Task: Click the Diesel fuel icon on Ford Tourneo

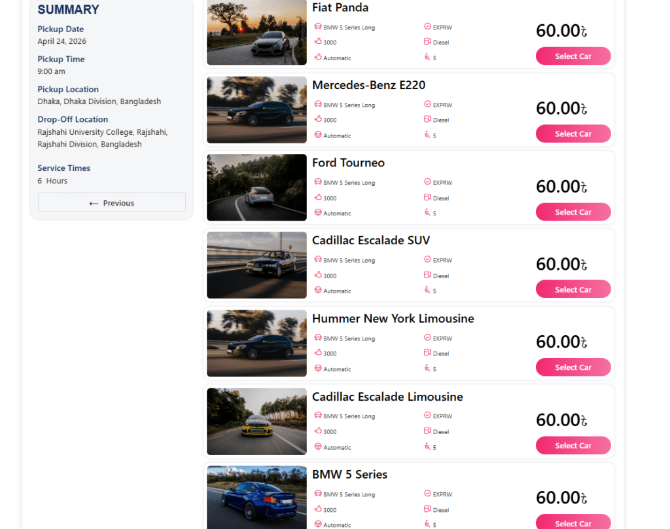Action: point(427,197)
